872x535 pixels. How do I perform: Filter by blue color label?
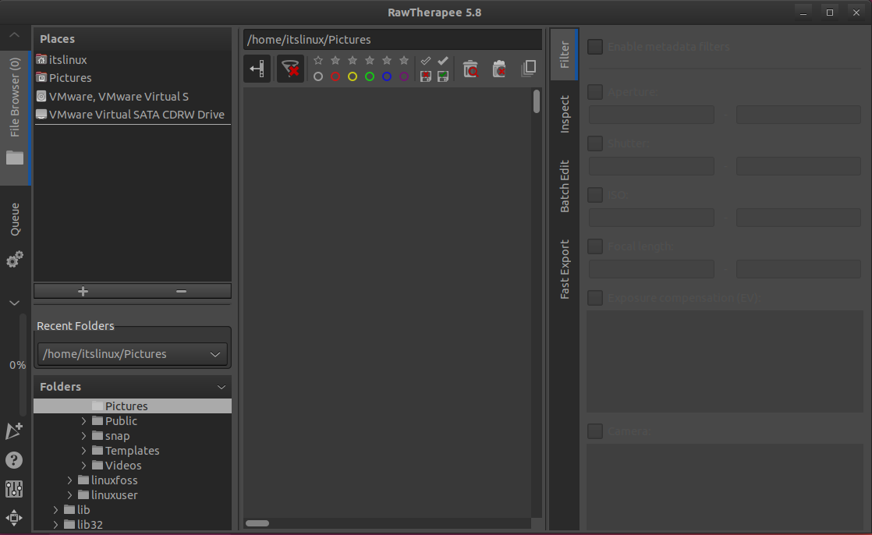pos(387,76)
